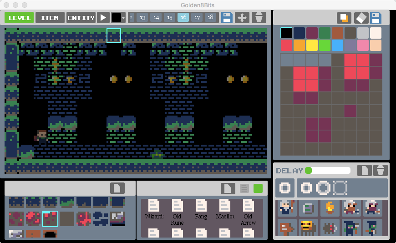Screen dimensions: 396x243
Task: Open the Old Arrow dialog file
Action: coord(248,212)
